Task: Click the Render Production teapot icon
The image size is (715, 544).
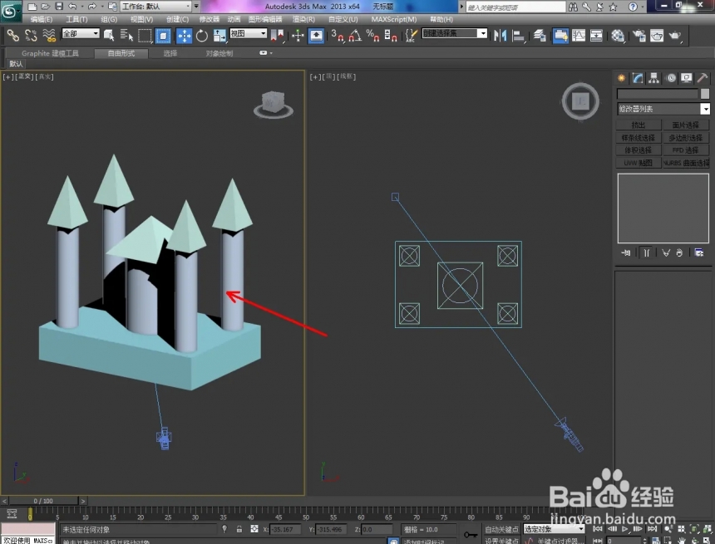Action: click(x=675, y=36)
